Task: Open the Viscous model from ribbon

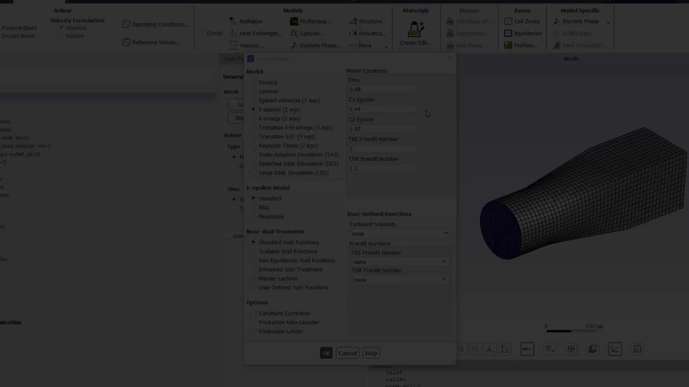Action: [246, 45]
